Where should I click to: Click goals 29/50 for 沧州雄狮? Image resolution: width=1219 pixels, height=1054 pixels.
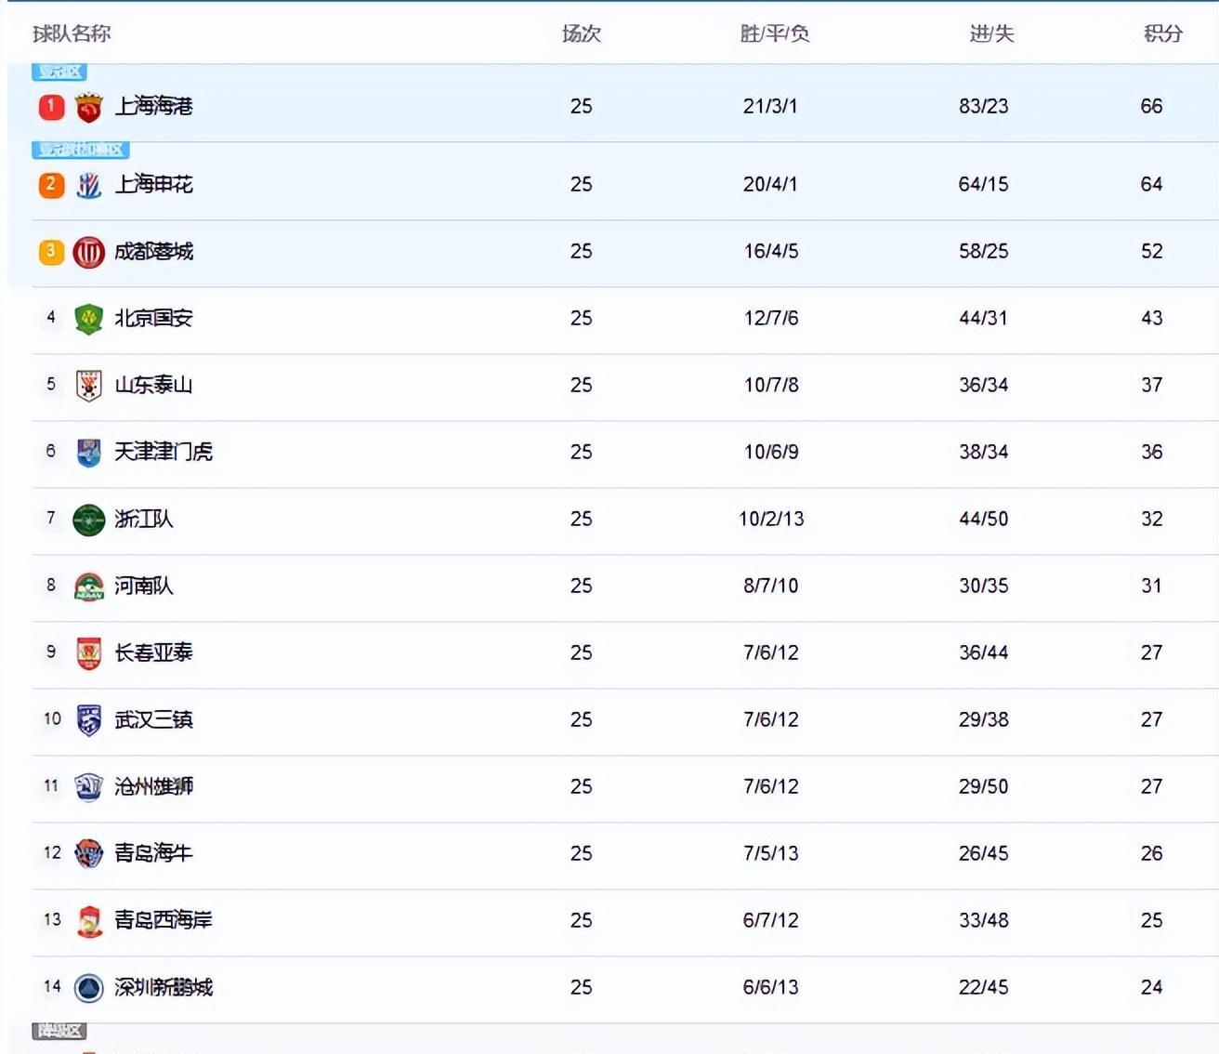click(984, 786)
